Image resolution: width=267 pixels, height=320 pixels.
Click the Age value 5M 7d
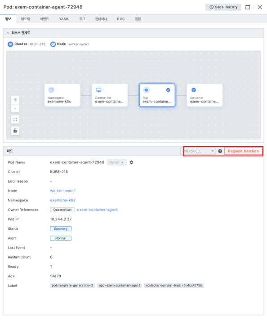click(x=55, y=276)
